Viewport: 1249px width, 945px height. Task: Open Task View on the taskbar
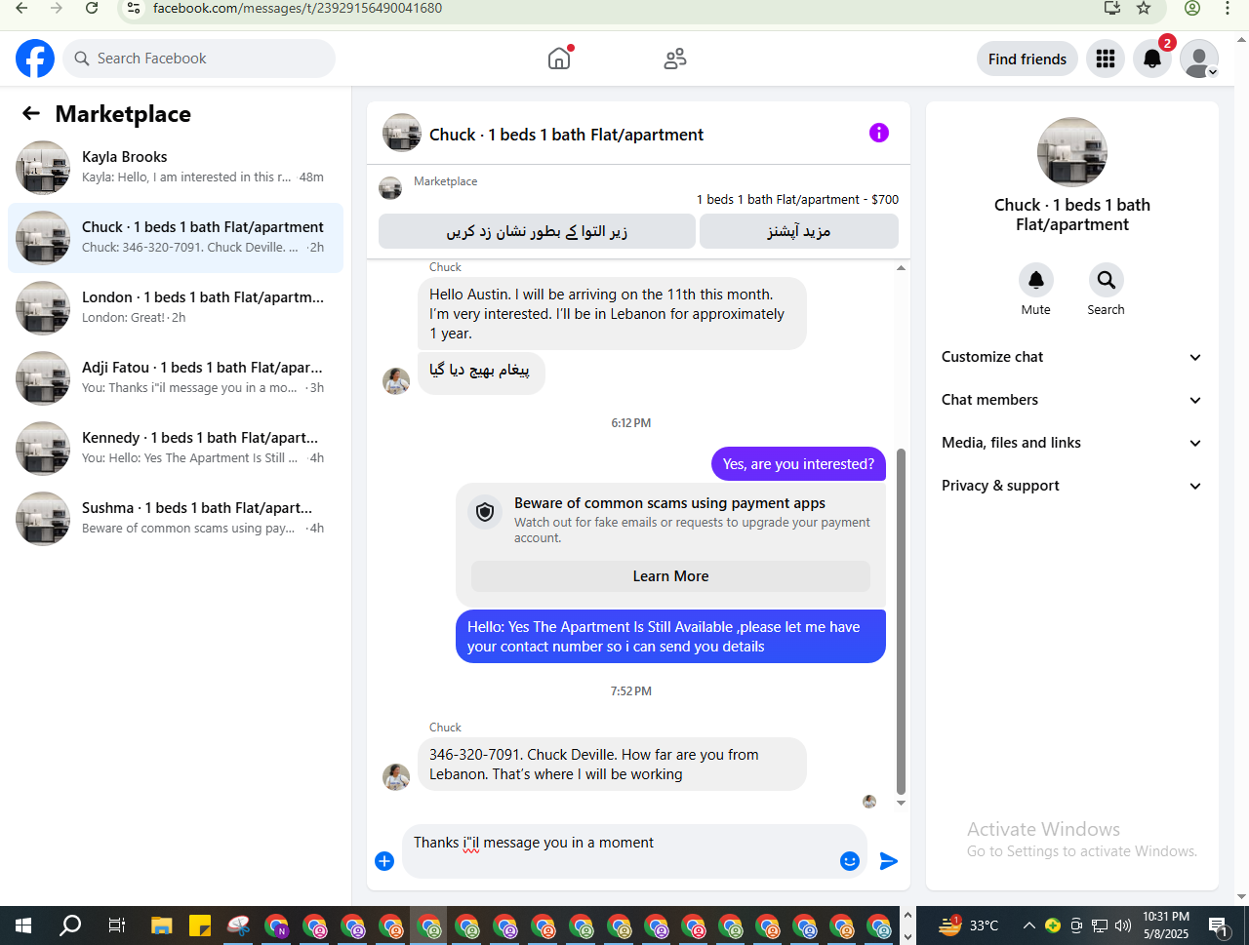click(116, 925)
